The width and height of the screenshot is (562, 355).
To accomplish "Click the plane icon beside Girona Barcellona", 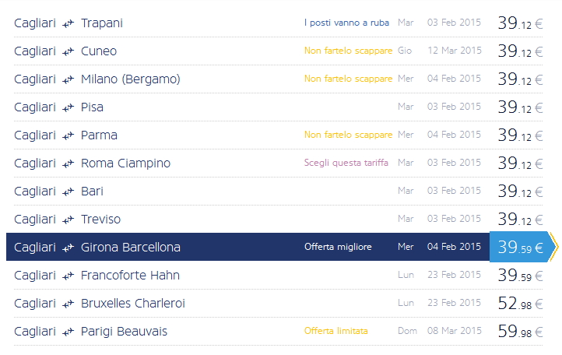I will point(68,248).
